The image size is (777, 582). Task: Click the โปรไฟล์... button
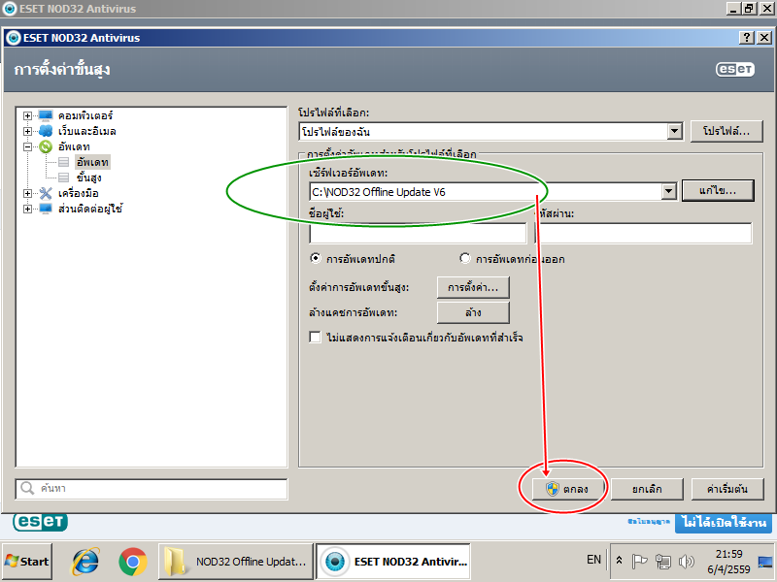(x=726, y=131)
